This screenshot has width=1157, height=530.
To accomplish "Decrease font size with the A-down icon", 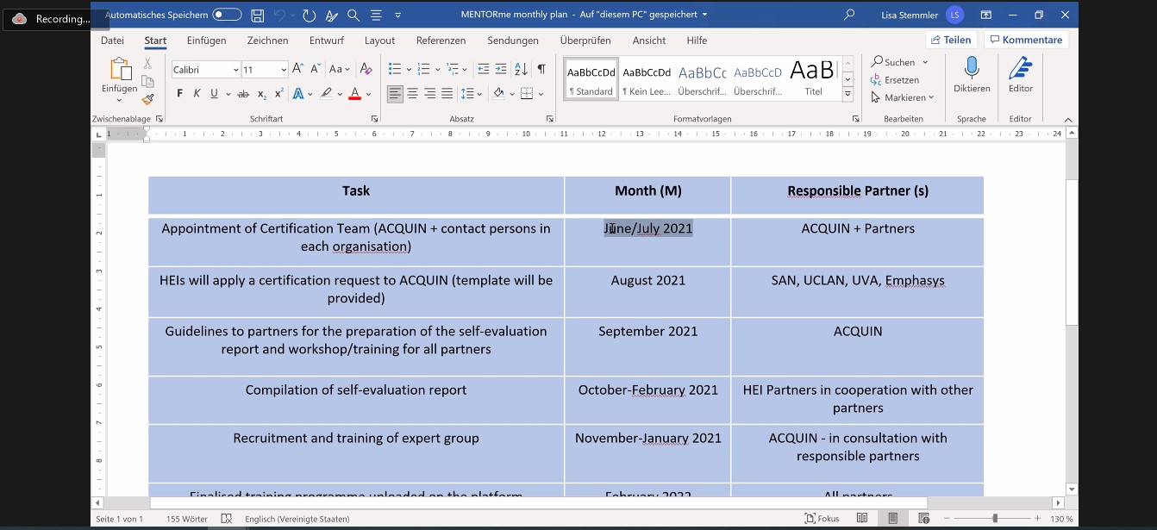I will pos(316,69).
